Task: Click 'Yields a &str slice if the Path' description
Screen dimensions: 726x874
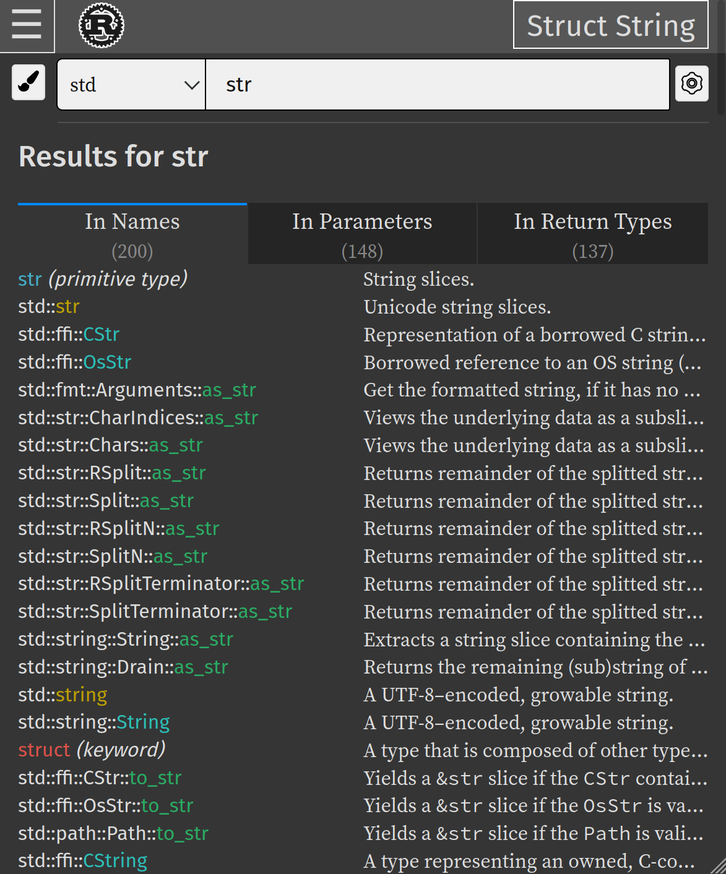Action: (x=534, y=834)
